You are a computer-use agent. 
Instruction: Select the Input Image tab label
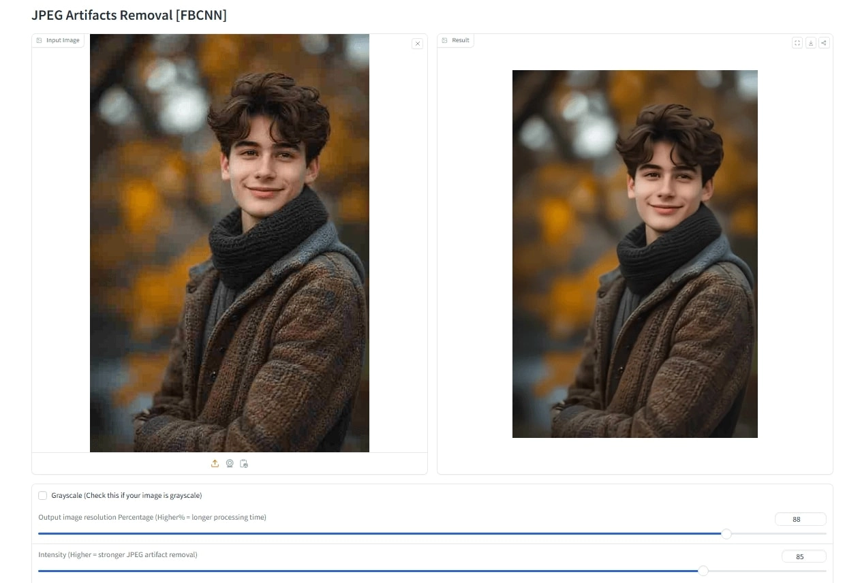[63, 40]
